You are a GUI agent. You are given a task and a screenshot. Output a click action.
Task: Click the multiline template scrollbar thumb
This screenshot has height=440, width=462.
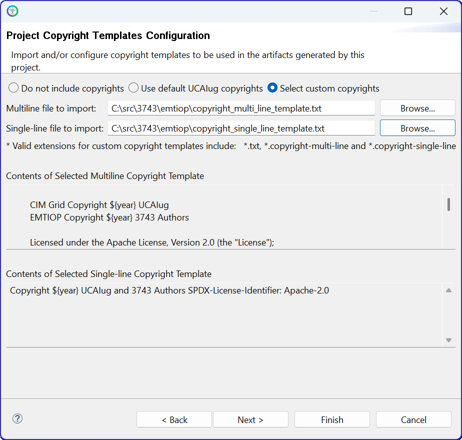[448, 204]
